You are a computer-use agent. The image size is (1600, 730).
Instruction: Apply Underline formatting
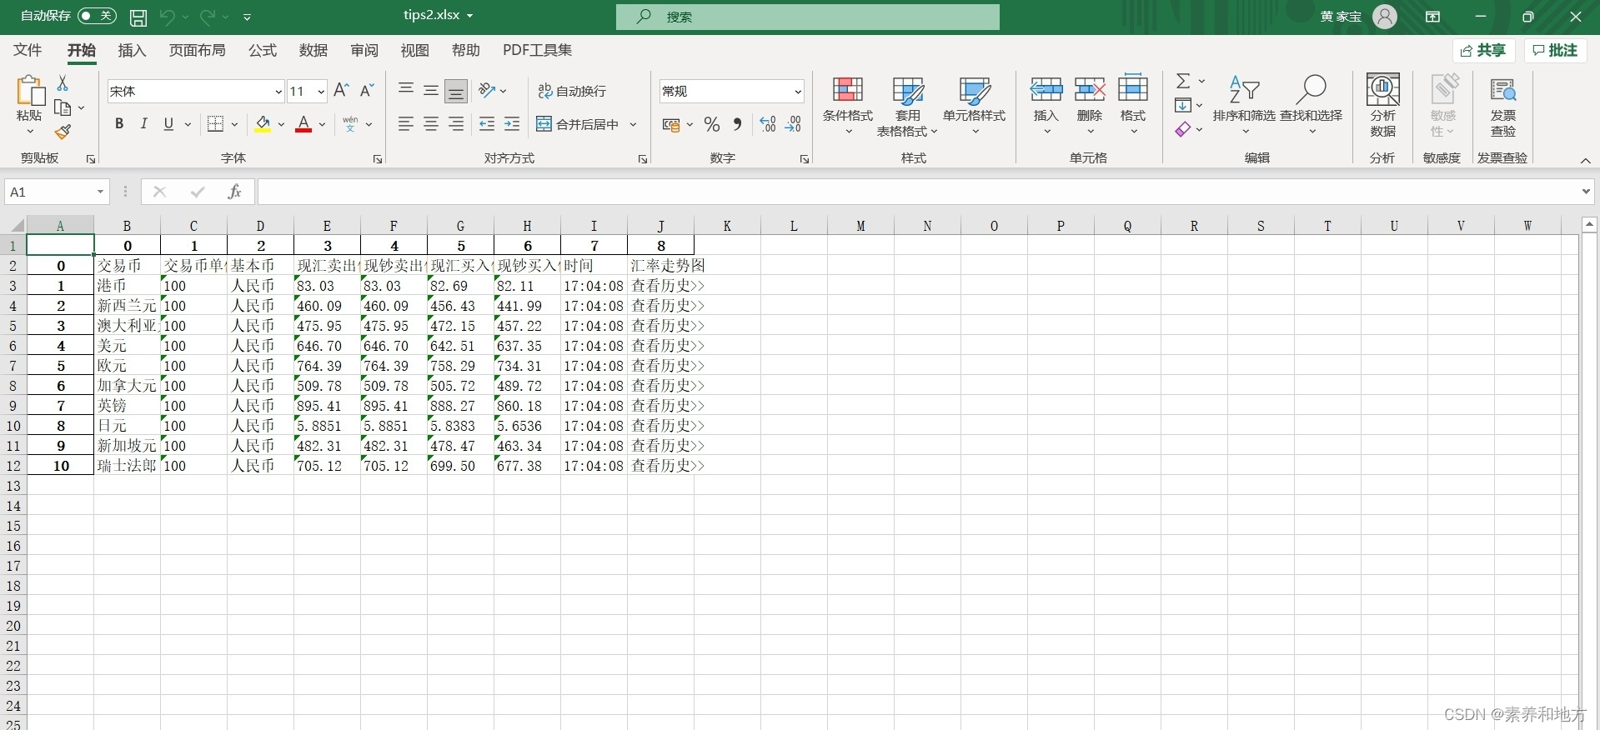(168, 124)
